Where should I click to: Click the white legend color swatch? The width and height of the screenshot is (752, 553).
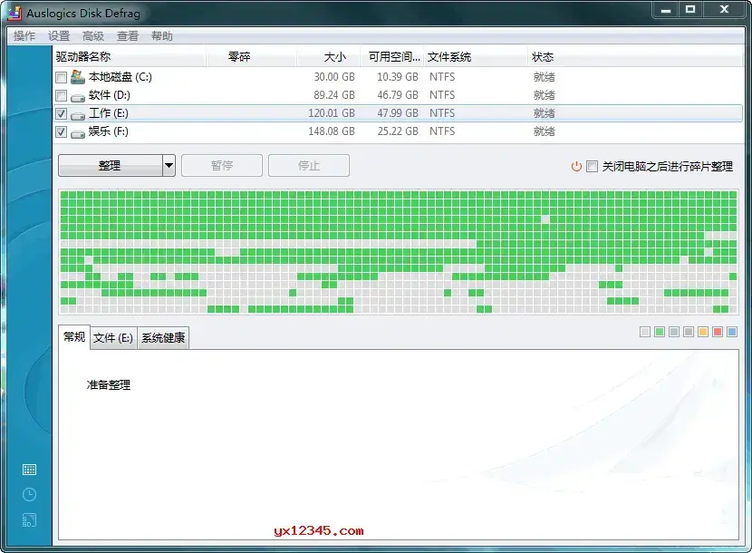click(x=645, y=332)
